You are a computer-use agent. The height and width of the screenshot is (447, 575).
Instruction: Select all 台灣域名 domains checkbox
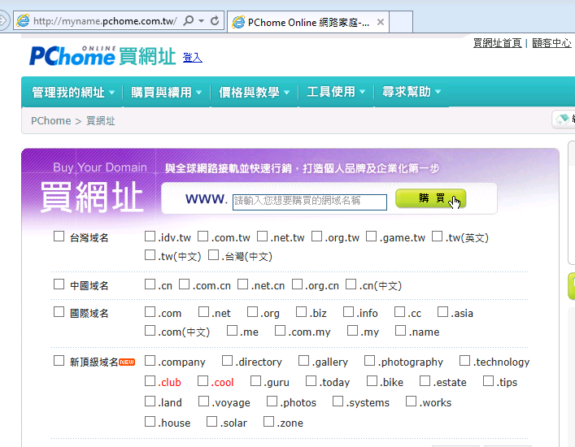tap(59, 237)
